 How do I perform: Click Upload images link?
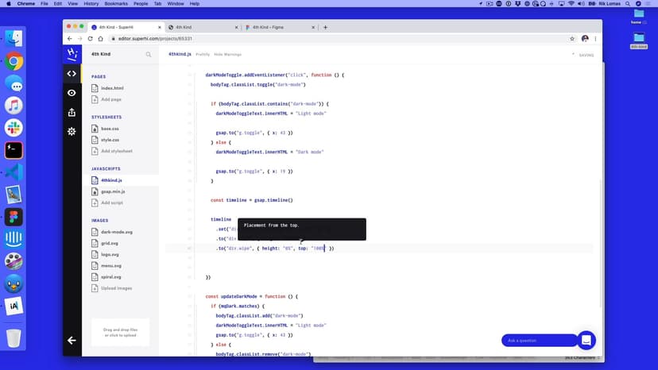pyautogui.click(x=116, y=288)
